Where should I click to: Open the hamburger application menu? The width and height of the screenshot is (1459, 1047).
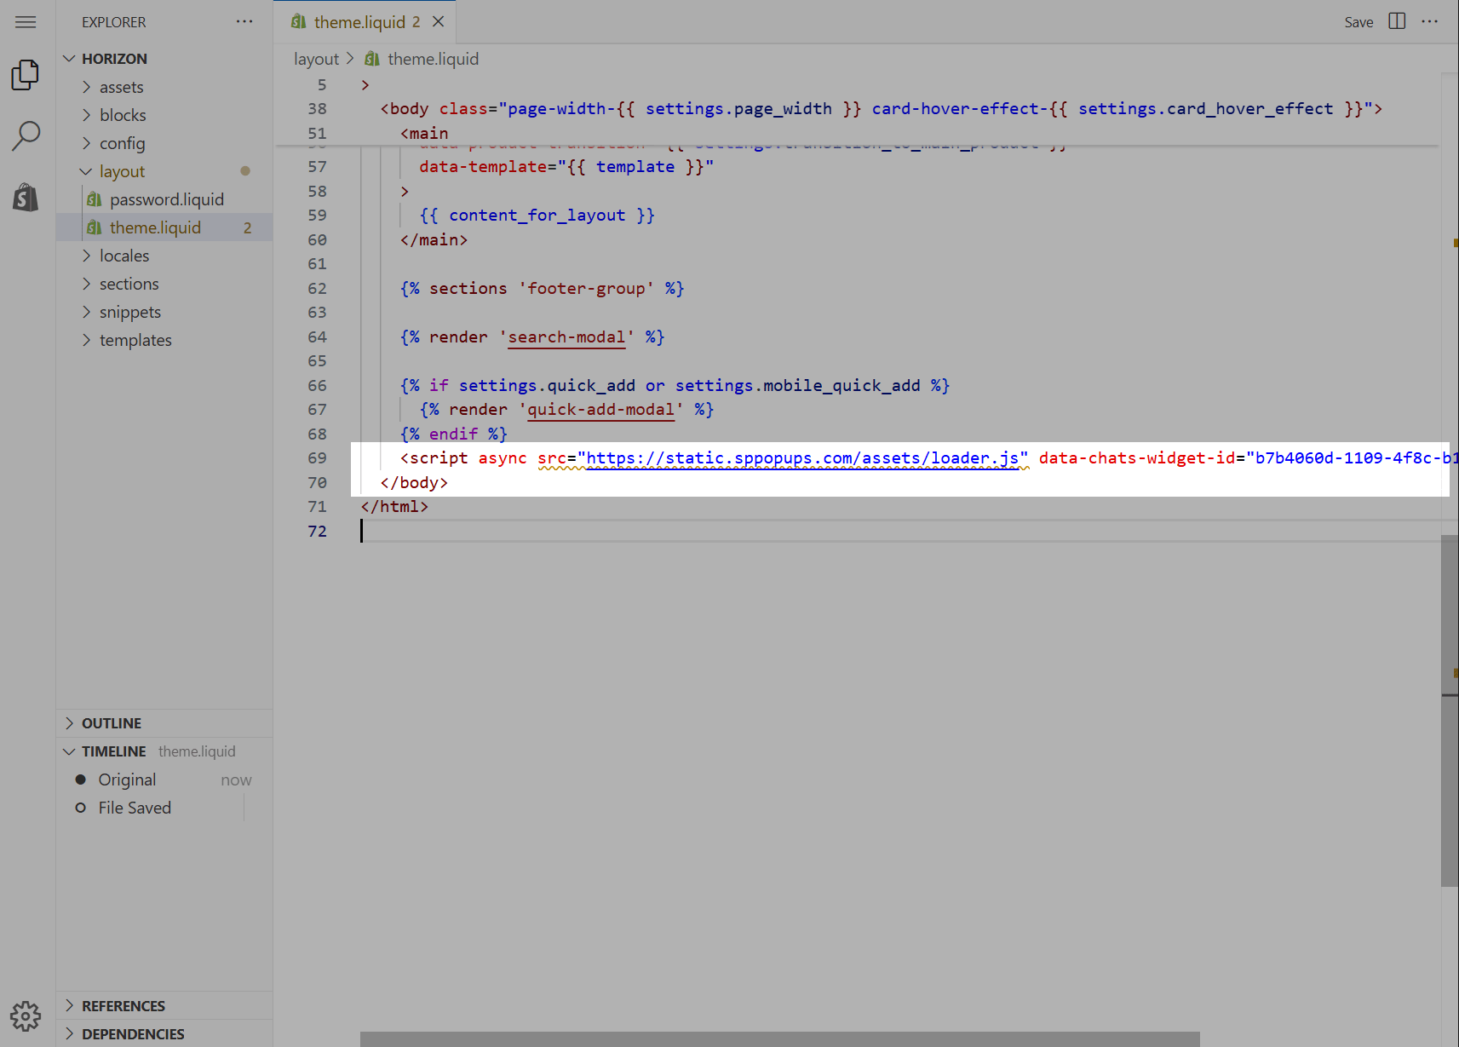pos(26,22)
